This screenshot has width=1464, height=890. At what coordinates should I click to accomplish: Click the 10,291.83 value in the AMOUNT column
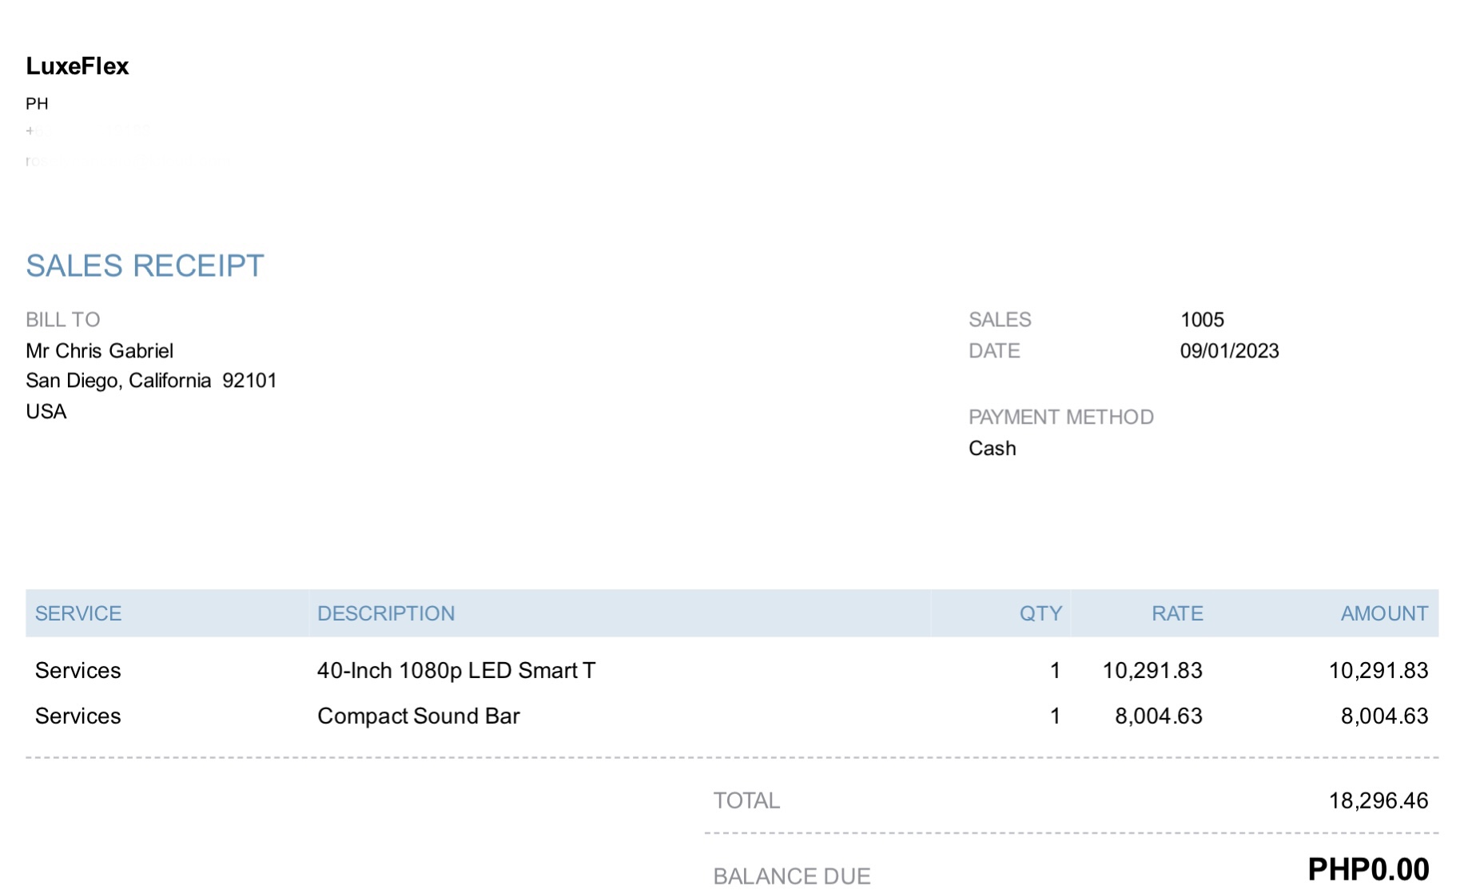(1378, 670)
